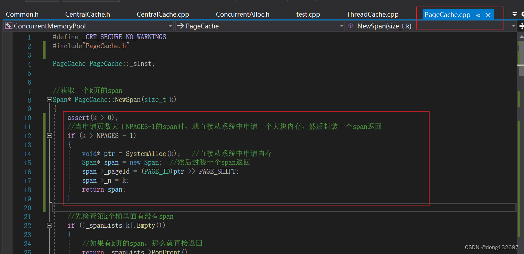Image resolution: width=524 pixels, height=254 pixels.
Task: Open the CentralCache.cpp tab
Action: [x=163, y=15]
